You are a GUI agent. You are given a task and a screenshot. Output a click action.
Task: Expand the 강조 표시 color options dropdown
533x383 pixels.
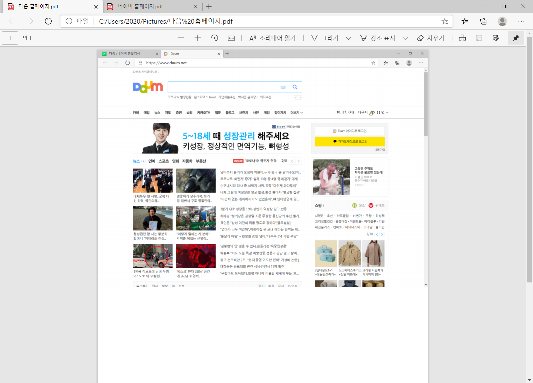[405, 38]
